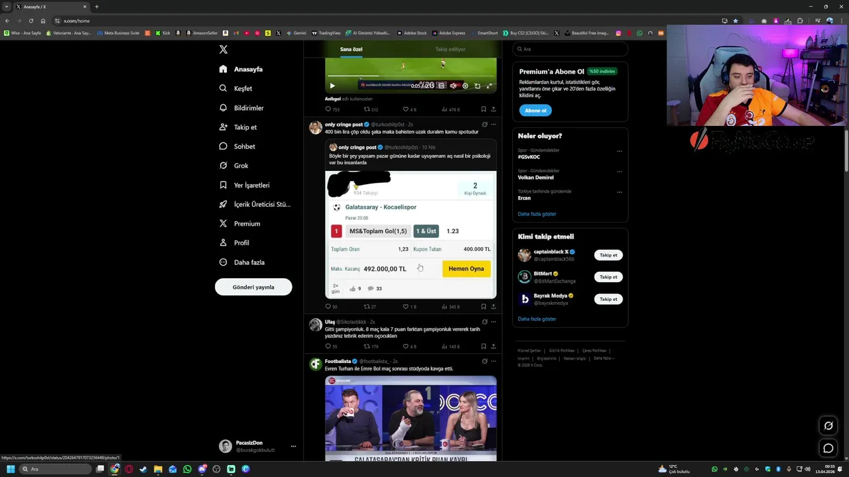Follow Bayrak Medya with Takip et

[x=608, y=299]
